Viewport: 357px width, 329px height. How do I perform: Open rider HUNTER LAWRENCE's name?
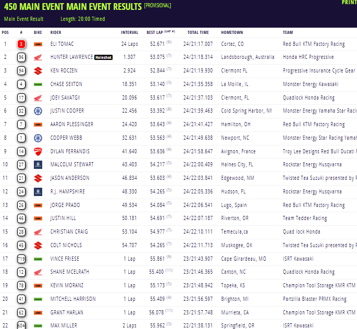click(71, 57)
